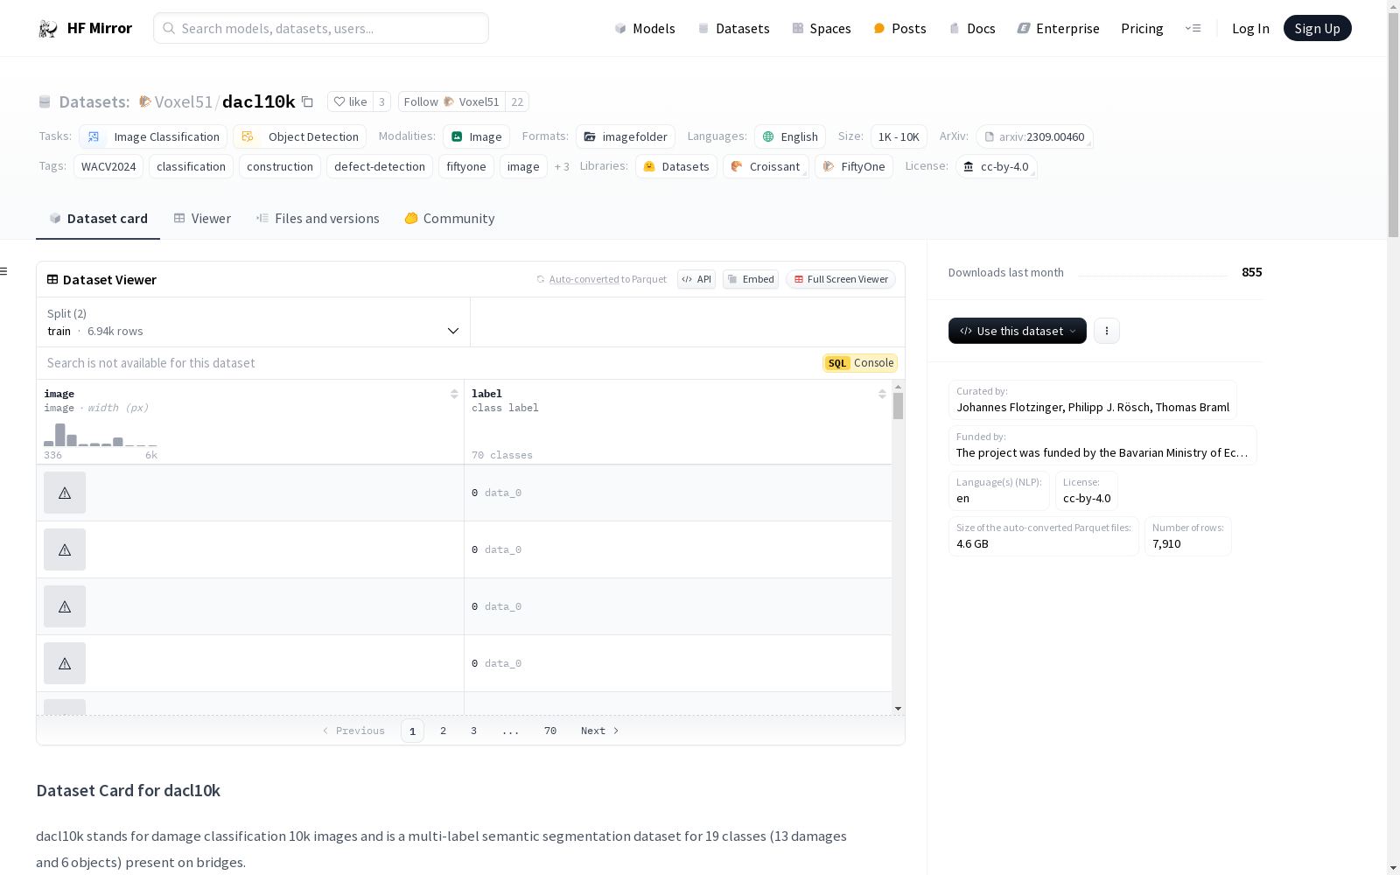Click the Voxel51 owner link in title
1400x875 pixels.
184,101
